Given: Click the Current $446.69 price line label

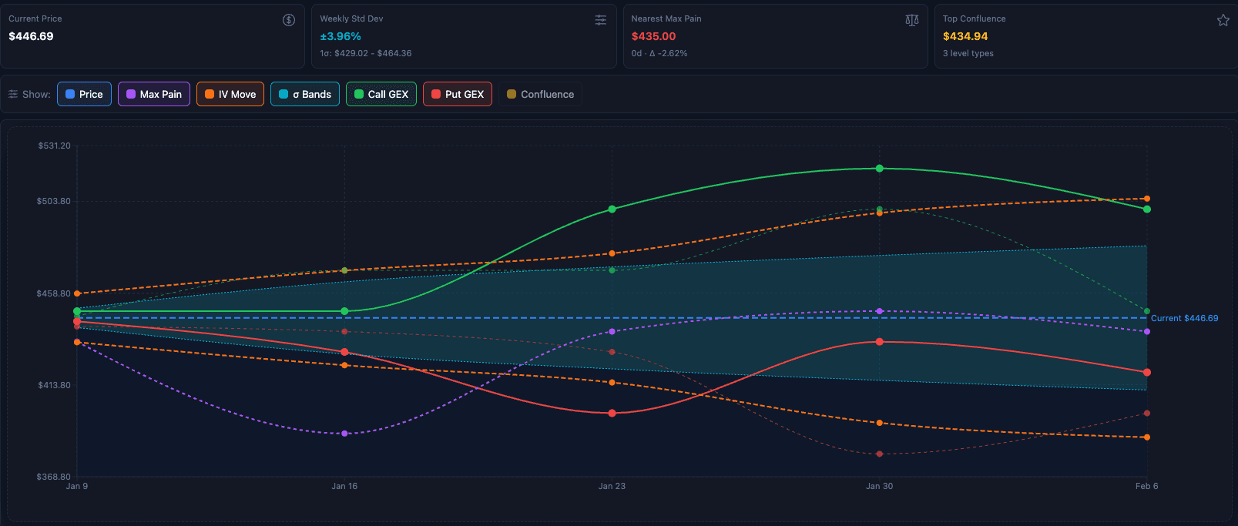Looking at the screenshot, I should click(1184, 318).
